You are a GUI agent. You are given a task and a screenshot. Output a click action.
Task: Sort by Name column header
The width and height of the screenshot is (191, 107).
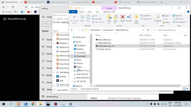pyautogui.click(x=98, y=35)
